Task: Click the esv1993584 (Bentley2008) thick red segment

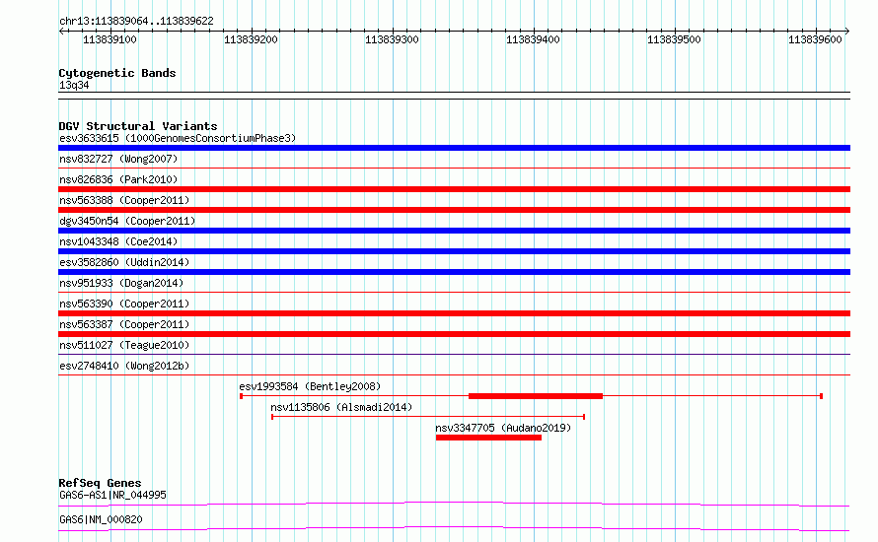Action: (536, 396)
